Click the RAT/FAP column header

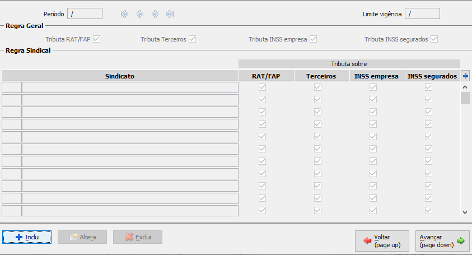click(266, 76)
